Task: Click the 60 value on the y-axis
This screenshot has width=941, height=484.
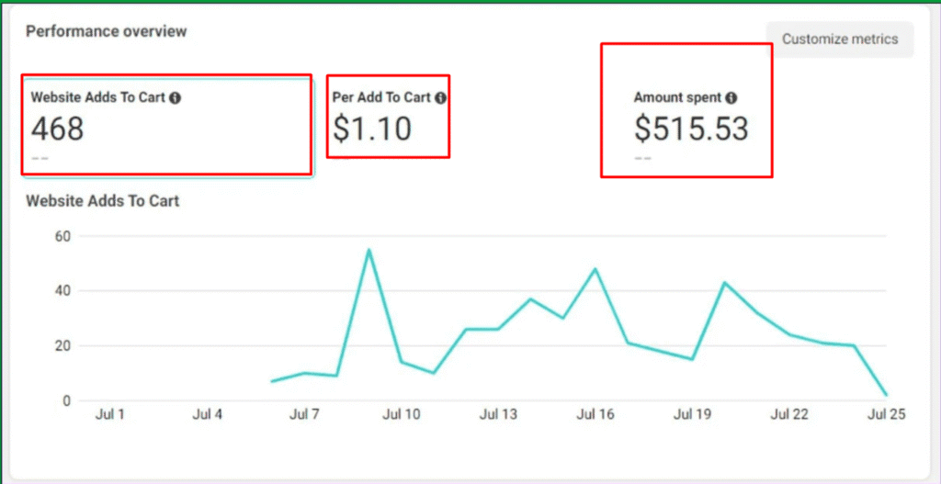Action: (x=62, y=236)
